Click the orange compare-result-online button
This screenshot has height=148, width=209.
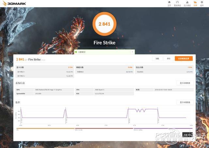click(184, 59)
